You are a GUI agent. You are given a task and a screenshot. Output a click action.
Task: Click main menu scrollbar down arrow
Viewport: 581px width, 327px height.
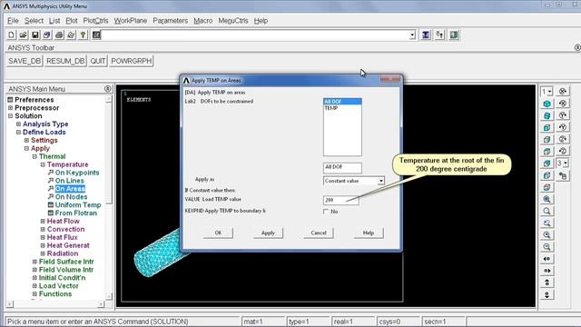pos(109,297)
